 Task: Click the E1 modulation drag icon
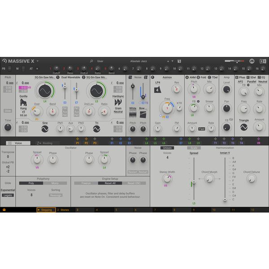[x=112, y=139]
